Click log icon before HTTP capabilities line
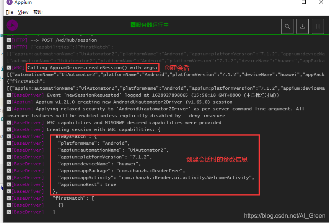 coord(8,47)
